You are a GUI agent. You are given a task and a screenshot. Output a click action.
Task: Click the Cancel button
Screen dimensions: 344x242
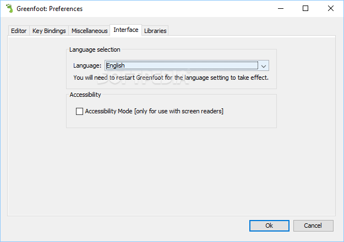[x=313, y=226]
